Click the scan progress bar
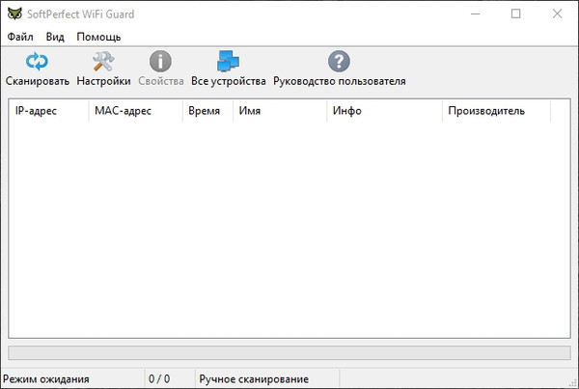This screenshot has height=389, width=579. pos(289,353)
